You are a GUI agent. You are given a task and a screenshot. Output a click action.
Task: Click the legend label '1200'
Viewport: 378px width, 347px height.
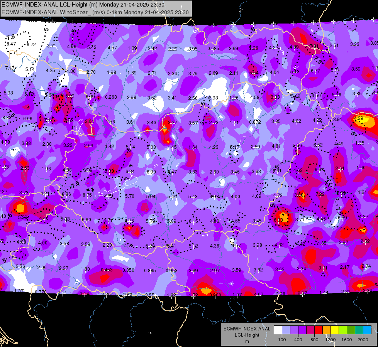pyautogui.click(x=331, y=340)
